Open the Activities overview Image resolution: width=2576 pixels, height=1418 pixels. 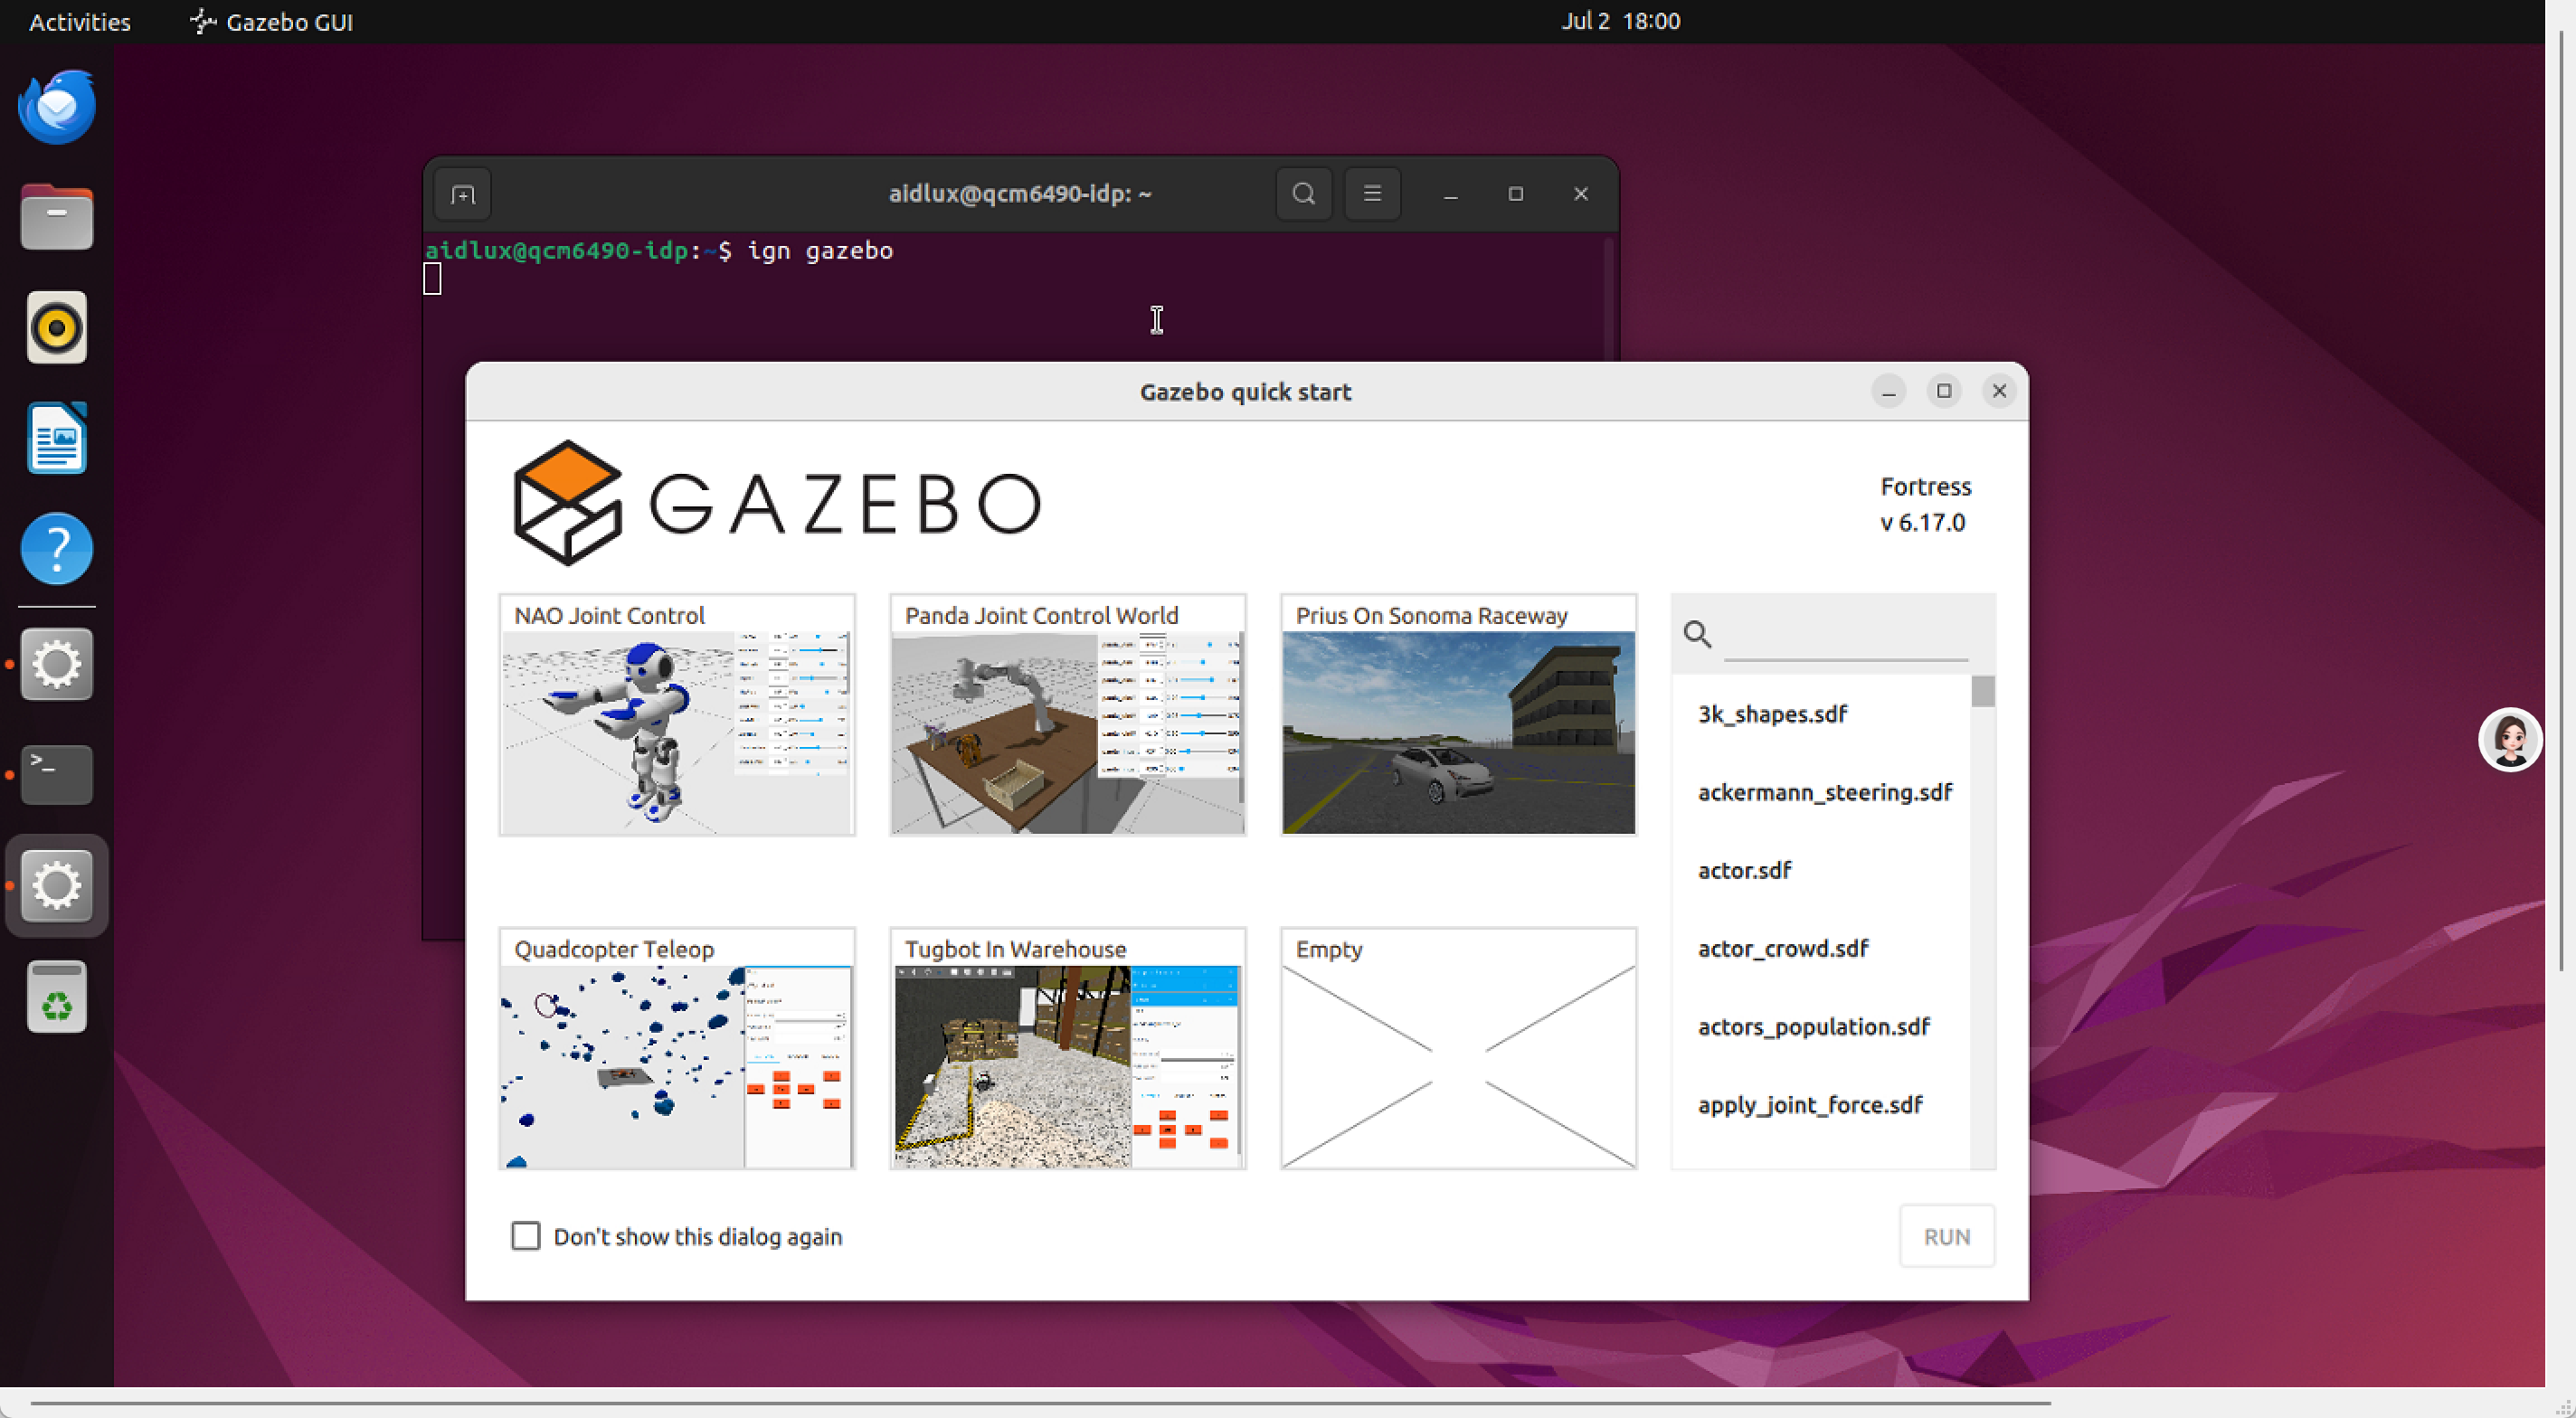click(x=79, y=21)
